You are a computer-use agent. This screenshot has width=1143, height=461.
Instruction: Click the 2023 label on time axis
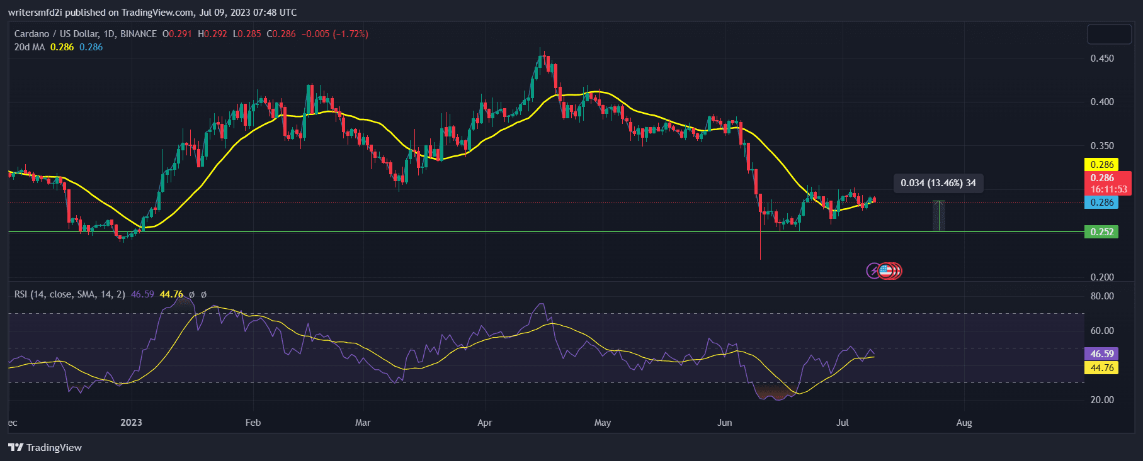click(x=131, y=422)
